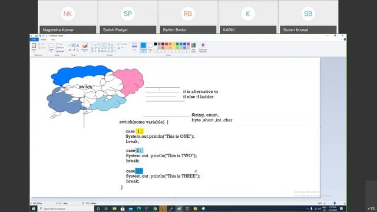Open Task View on taskbar
Screen dimensions: 377x212
(x=106, y=208)
